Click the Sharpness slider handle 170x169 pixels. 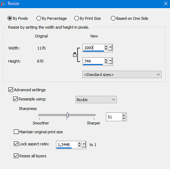pyautogui.click(x=67, y=115)
